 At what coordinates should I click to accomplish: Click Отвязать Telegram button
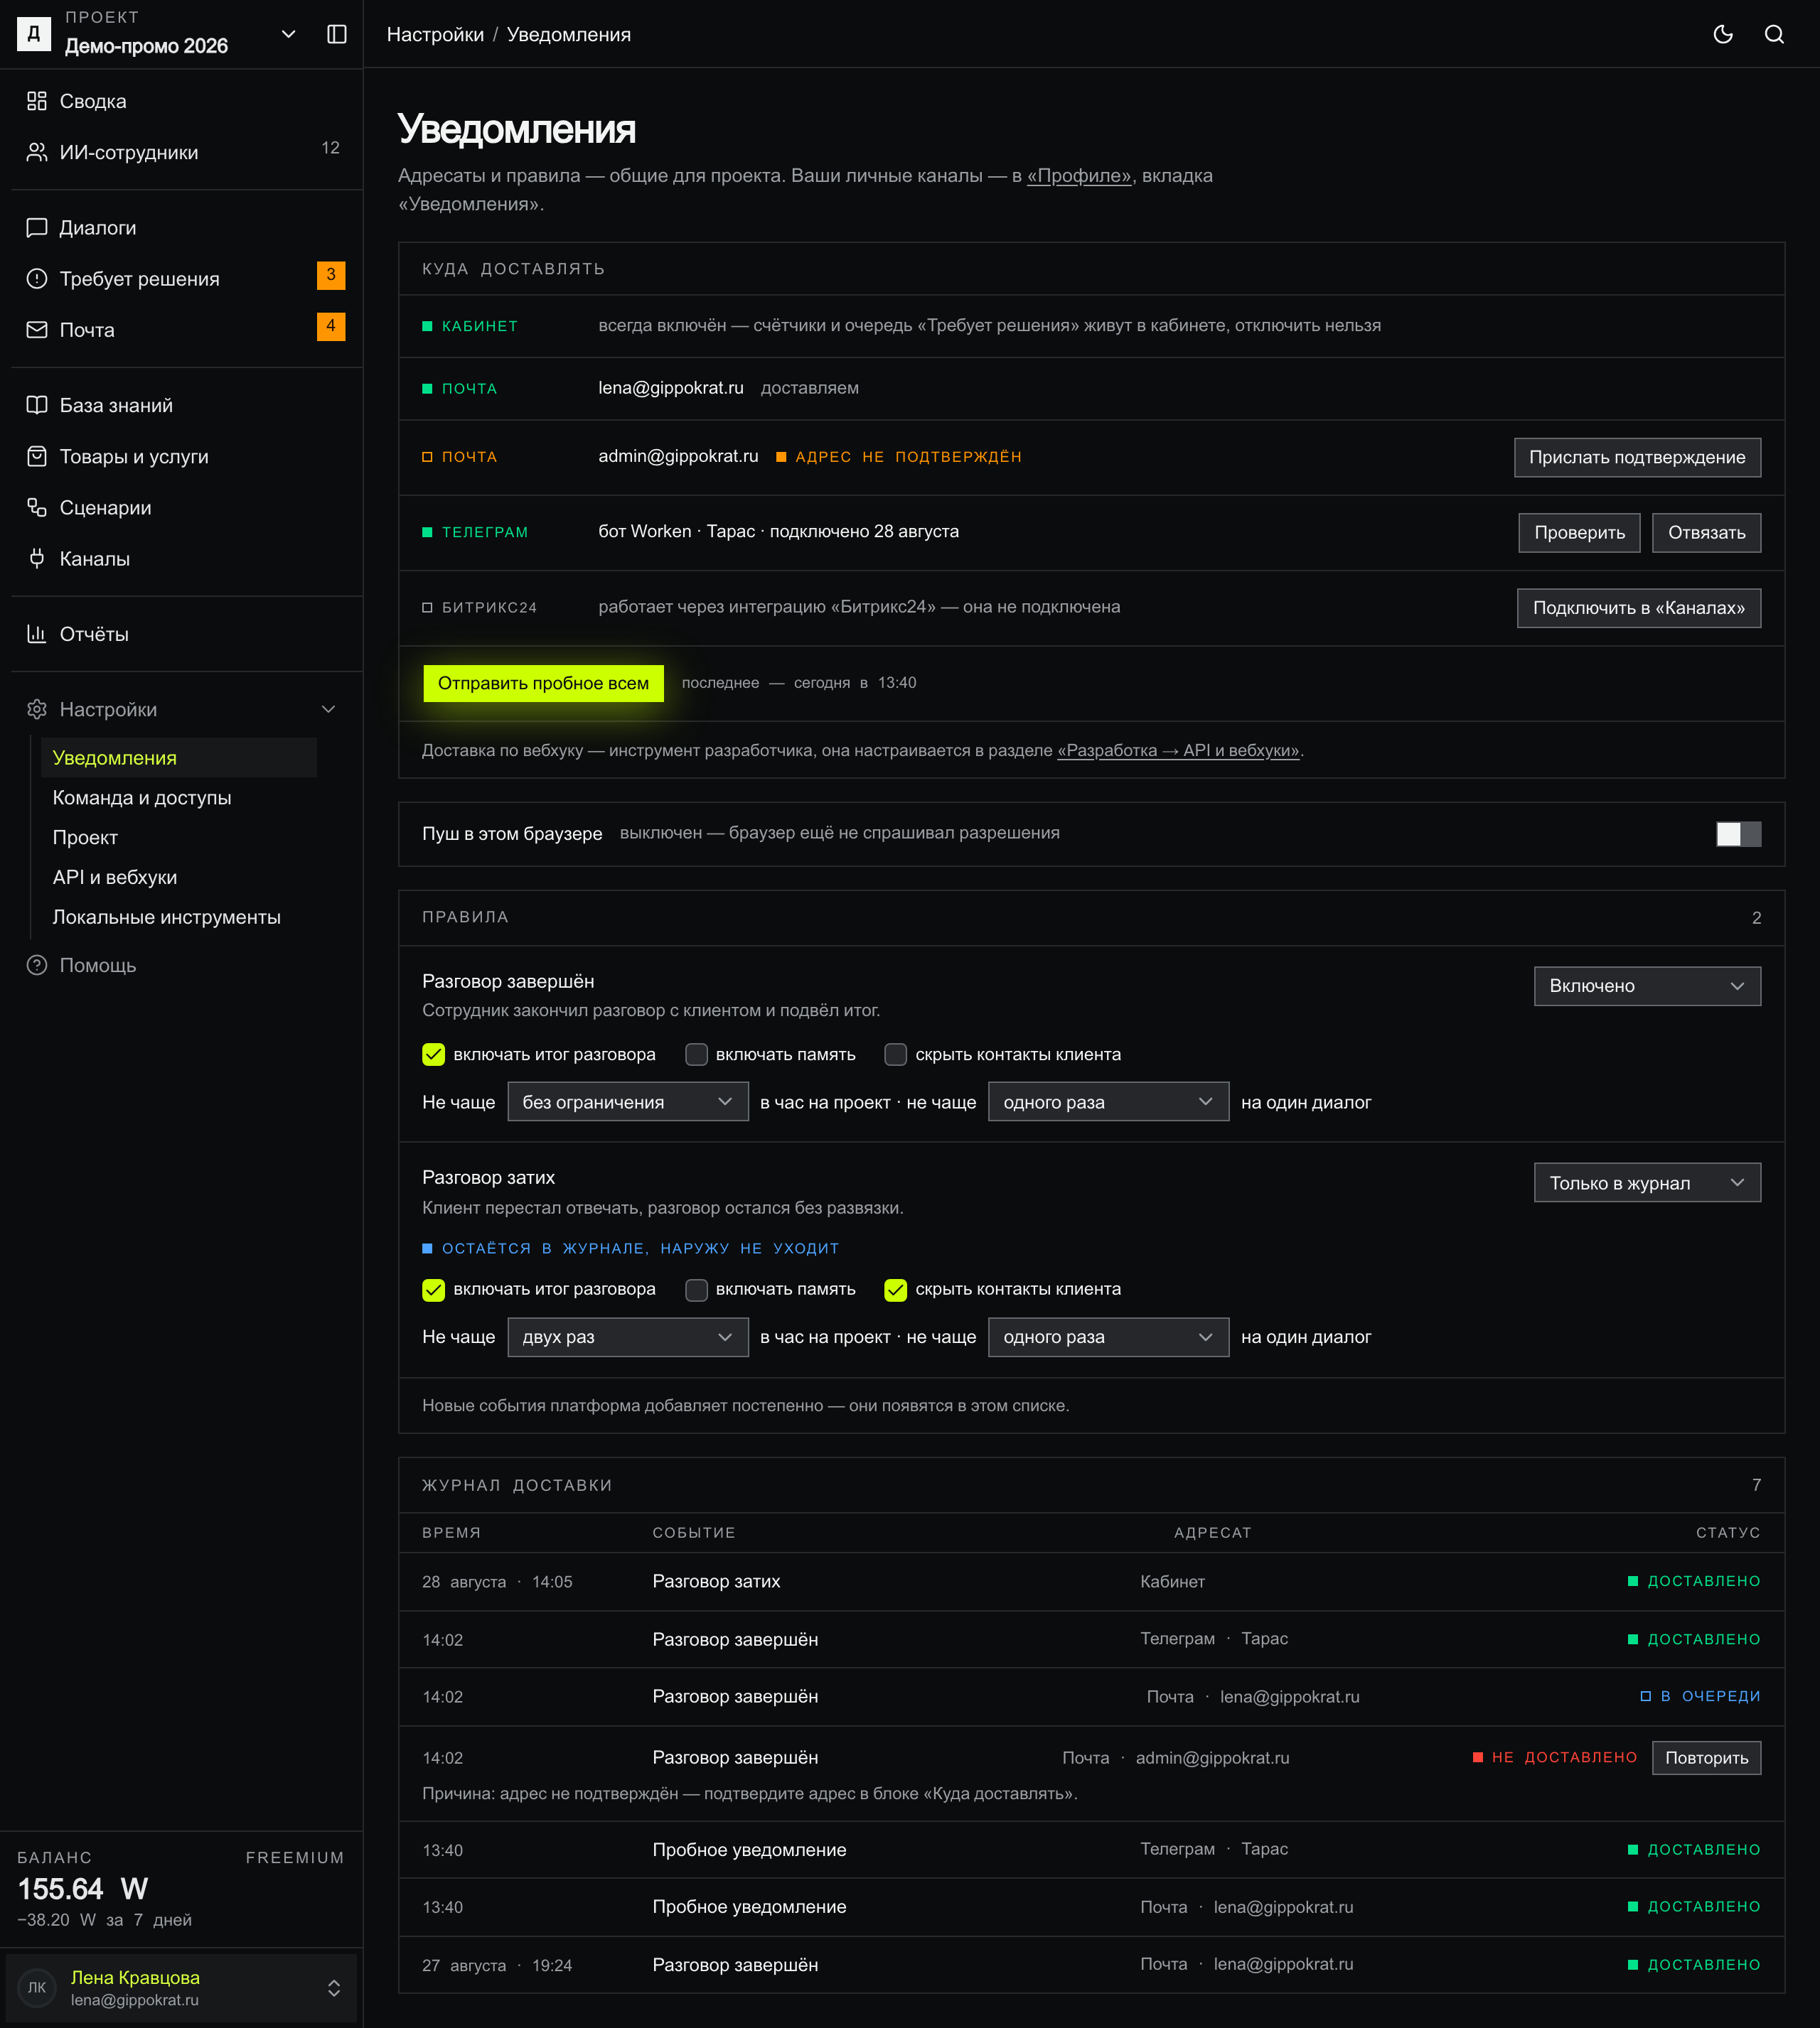tap(1706, 533)
